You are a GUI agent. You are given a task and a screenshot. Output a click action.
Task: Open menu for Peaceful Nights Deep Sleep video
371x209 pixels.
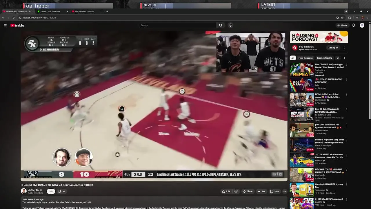347,140
